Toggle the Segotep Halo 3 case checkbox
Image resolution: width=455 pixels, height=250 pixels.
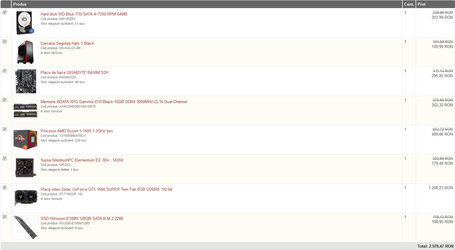click(4, 42)
